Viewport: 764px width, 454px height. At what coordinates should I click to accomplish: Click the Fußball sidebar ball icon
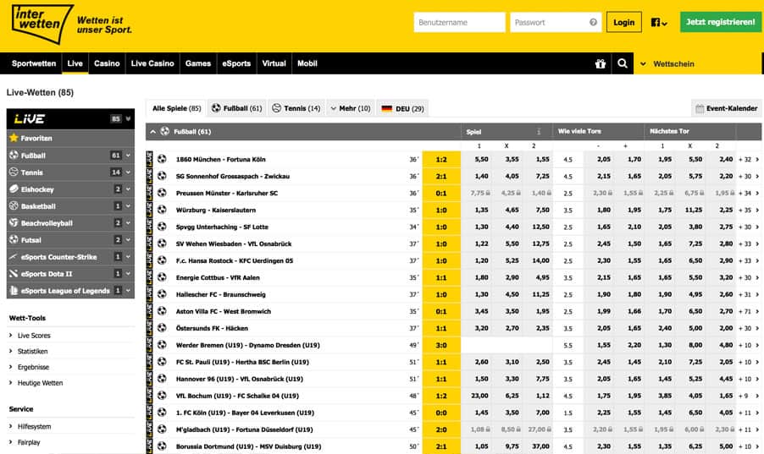tap(14, 156)
